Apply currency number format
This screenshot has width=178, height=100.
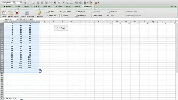click(x=55, y=2)
